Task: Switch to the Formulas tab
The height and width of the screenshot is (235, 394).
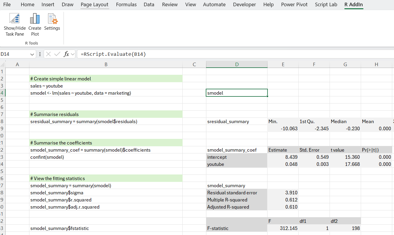Action: pyautogui.click(x=126, y=4)
